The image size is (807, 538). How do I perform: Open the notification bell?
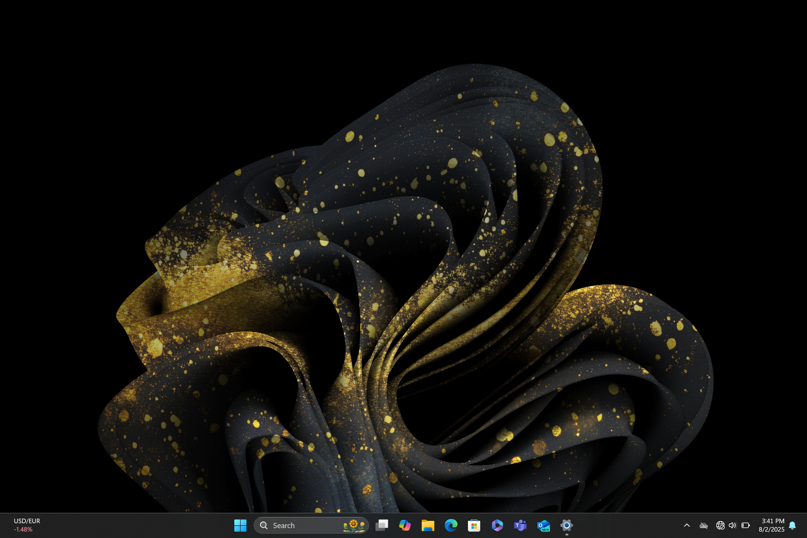(x=793, y=525)
